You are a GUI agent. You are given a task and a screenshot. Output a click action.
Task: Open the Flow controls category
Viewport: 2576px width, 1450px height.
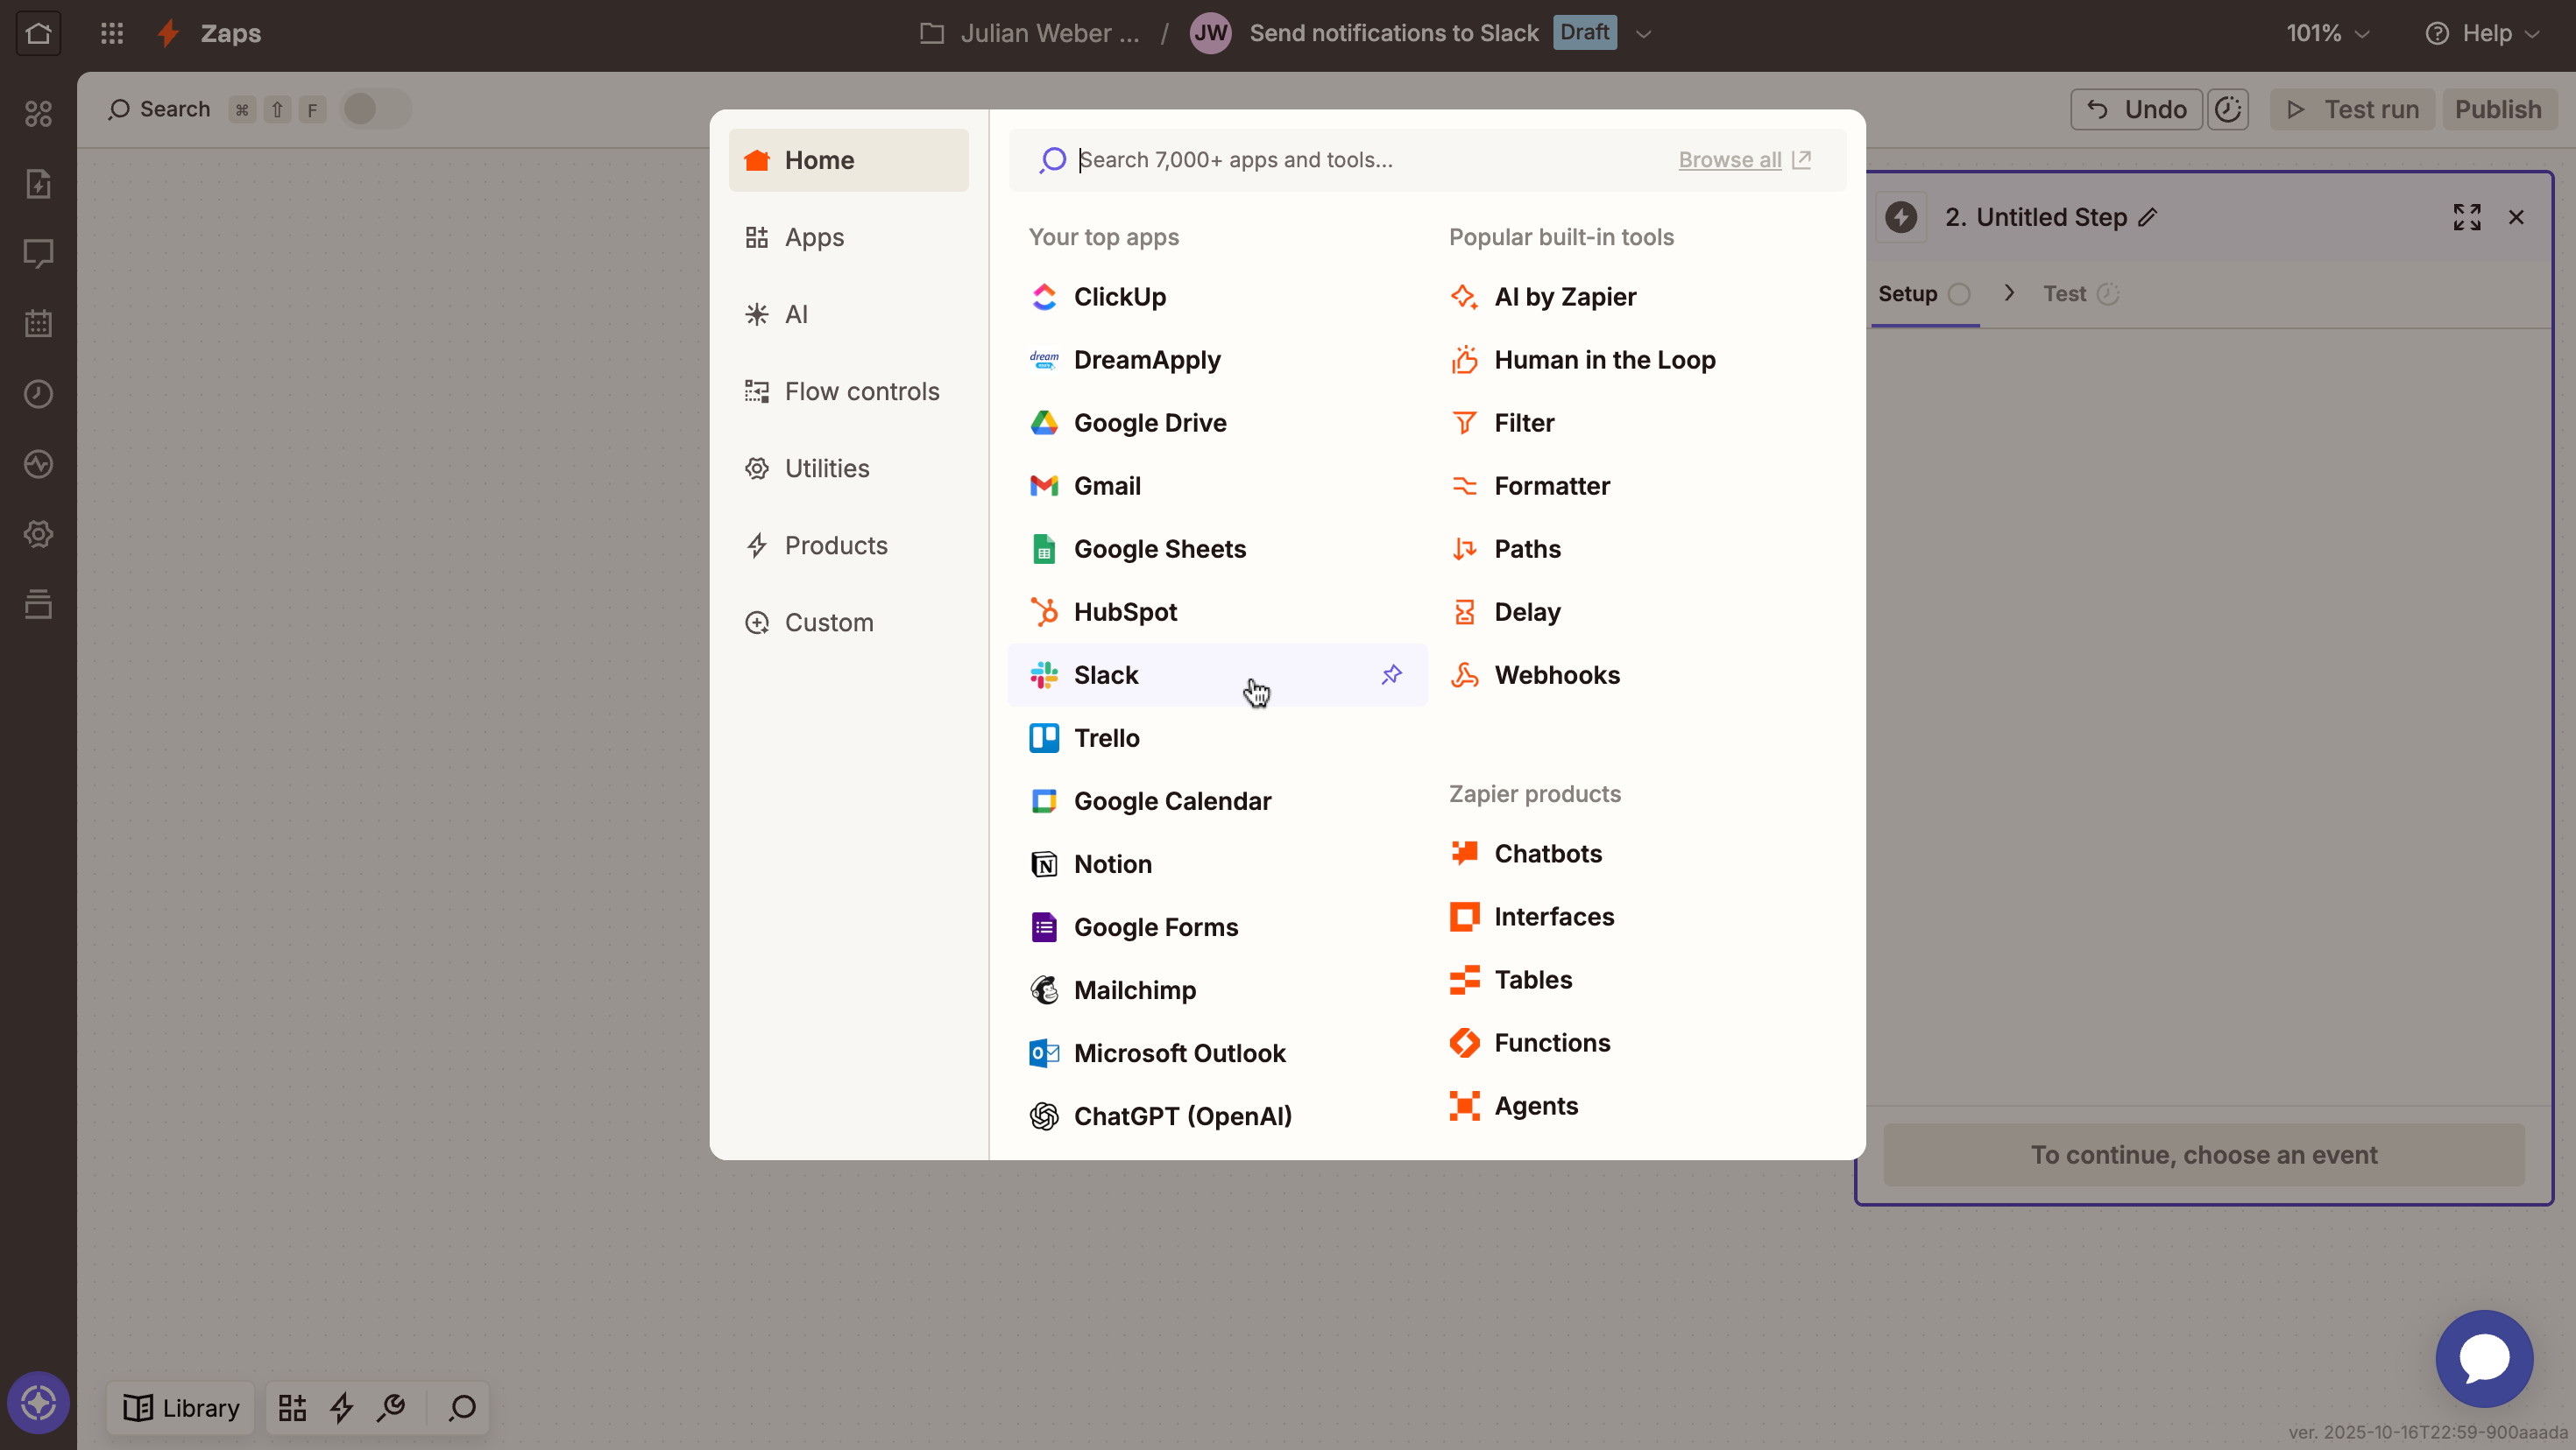coord(848,391)
